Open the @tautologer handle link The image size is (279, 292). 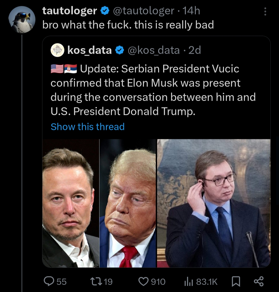[x=144, y=11]
